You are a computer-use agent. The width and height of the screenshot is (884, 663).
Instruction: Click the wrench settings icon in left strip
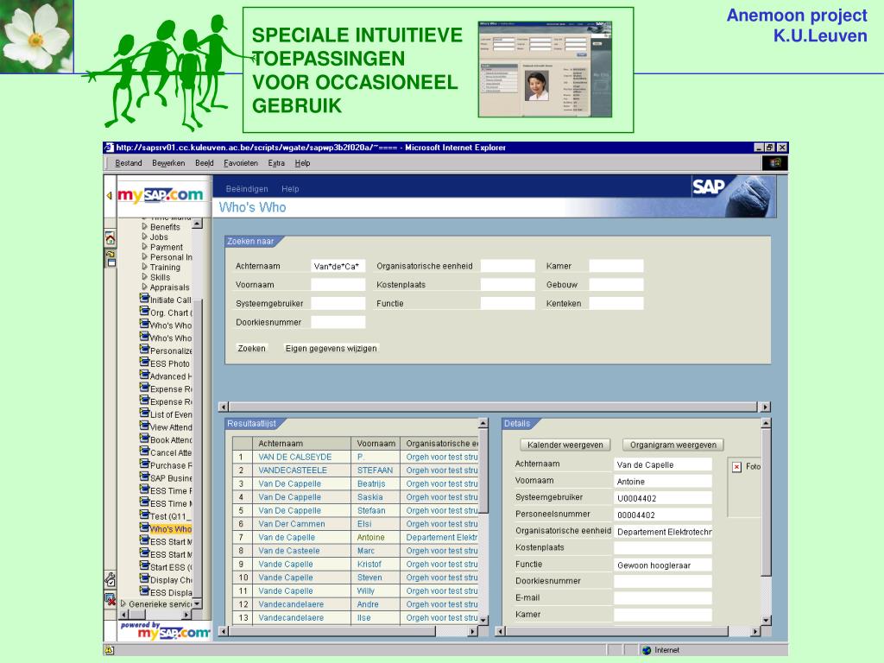110,579
